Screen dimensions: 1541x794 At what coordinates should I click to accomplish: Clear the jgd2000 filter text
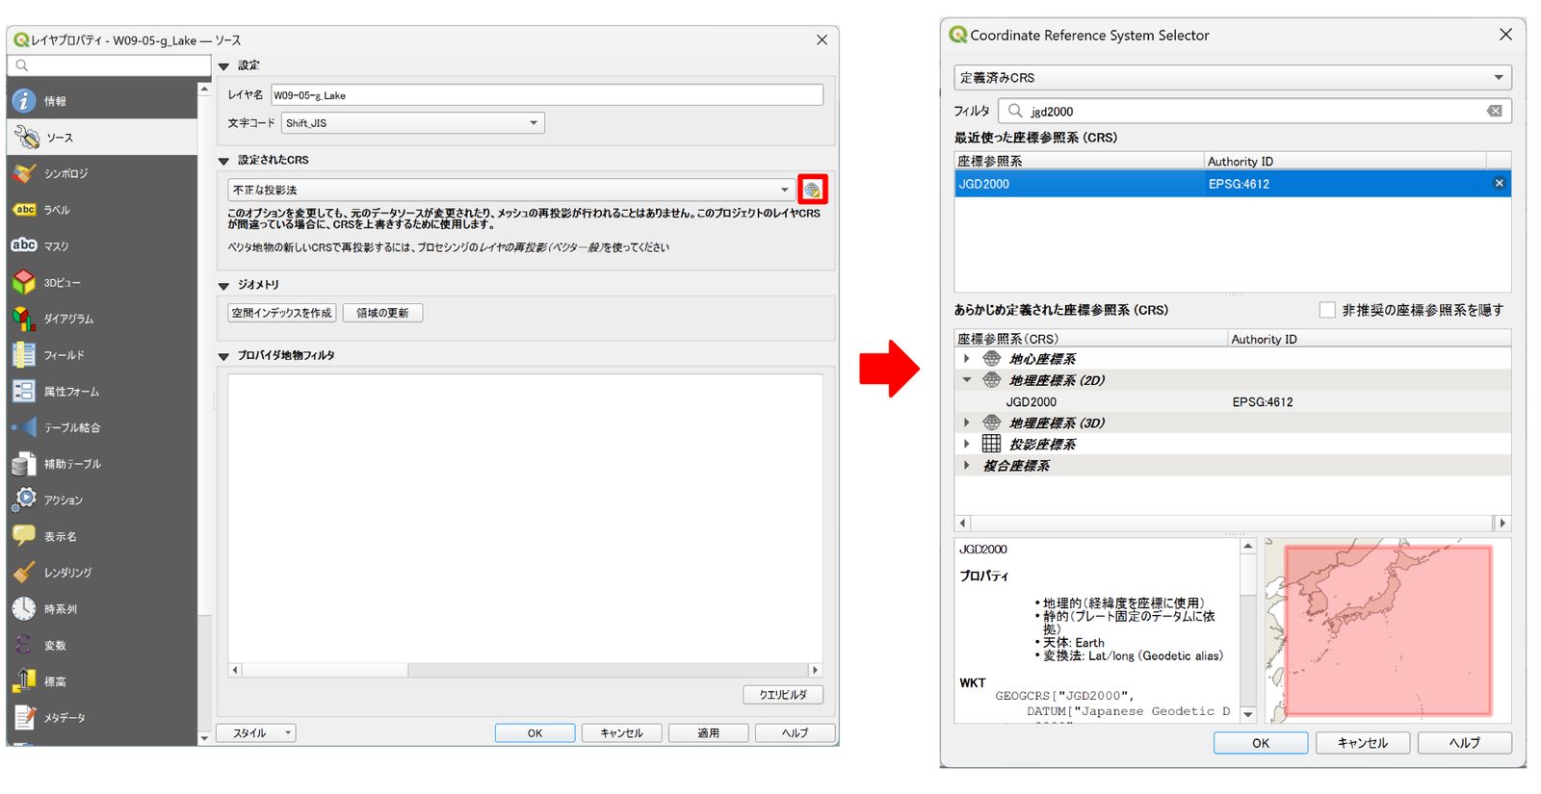tap(1495, 111)
